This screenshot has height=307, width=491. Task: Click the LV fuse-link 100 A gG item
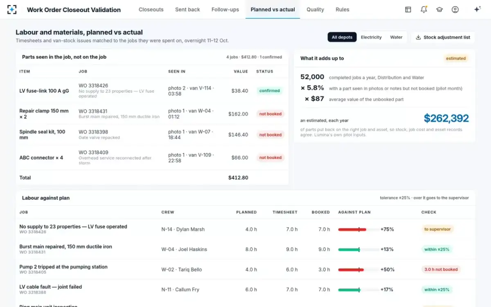tap(44, 91)
